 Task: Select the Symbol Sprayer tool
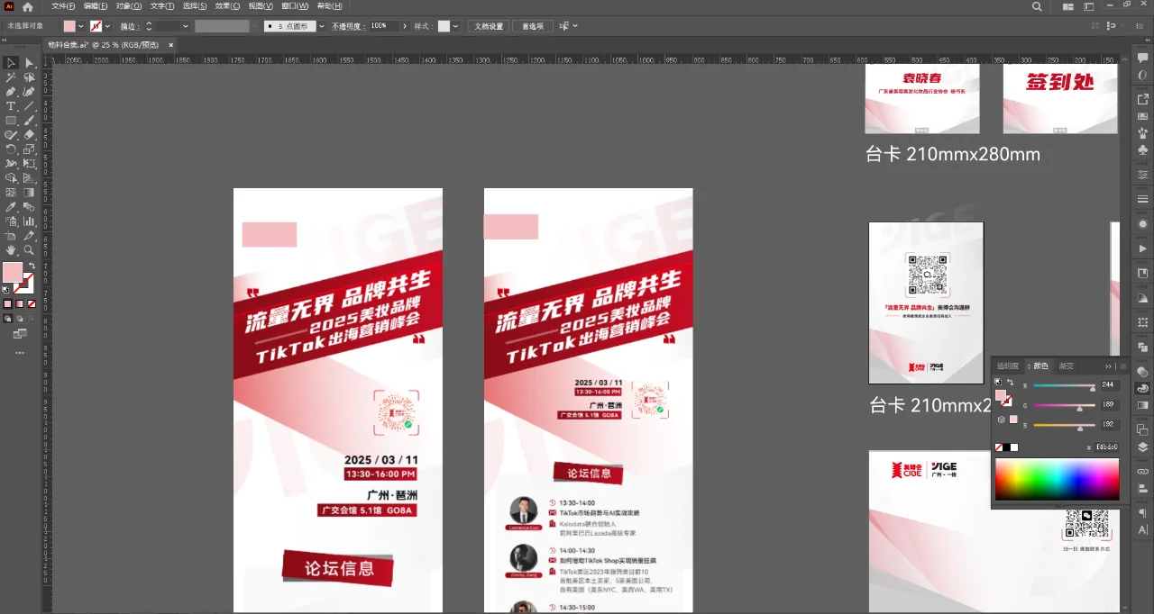pos(11,221)
